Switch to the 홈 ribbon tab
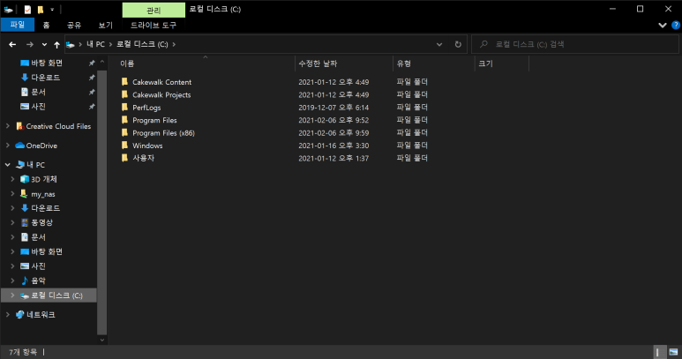The width and height of the screenshot is (682, 359). (x=46, y=26)
